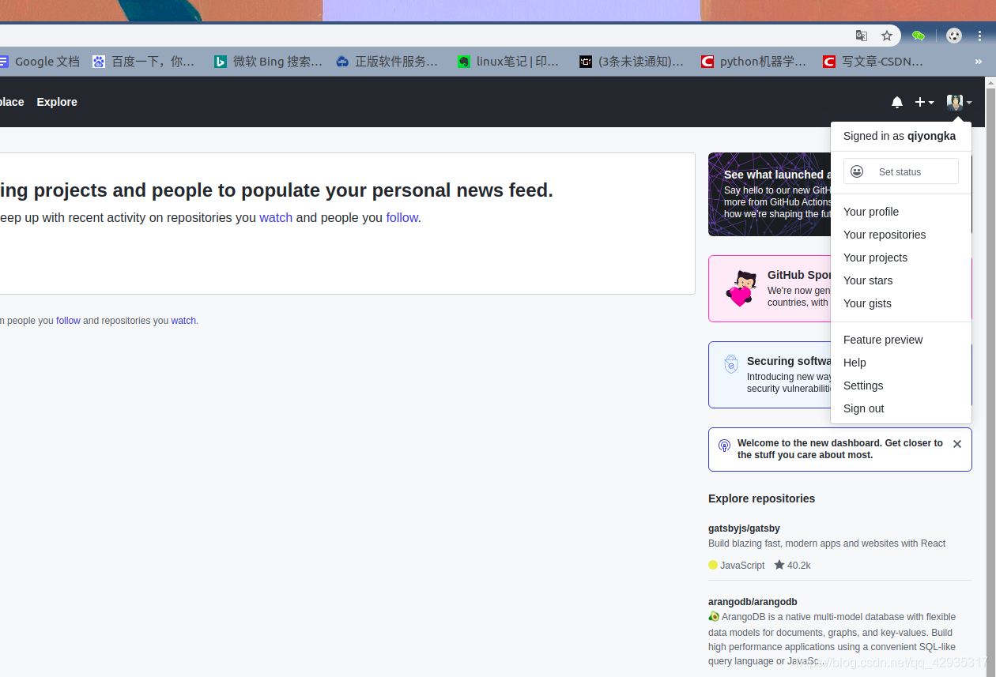This screenshot has width=996, height=677.
Task: Open the linux笔记 bookmark
Action: pos(508,61)
